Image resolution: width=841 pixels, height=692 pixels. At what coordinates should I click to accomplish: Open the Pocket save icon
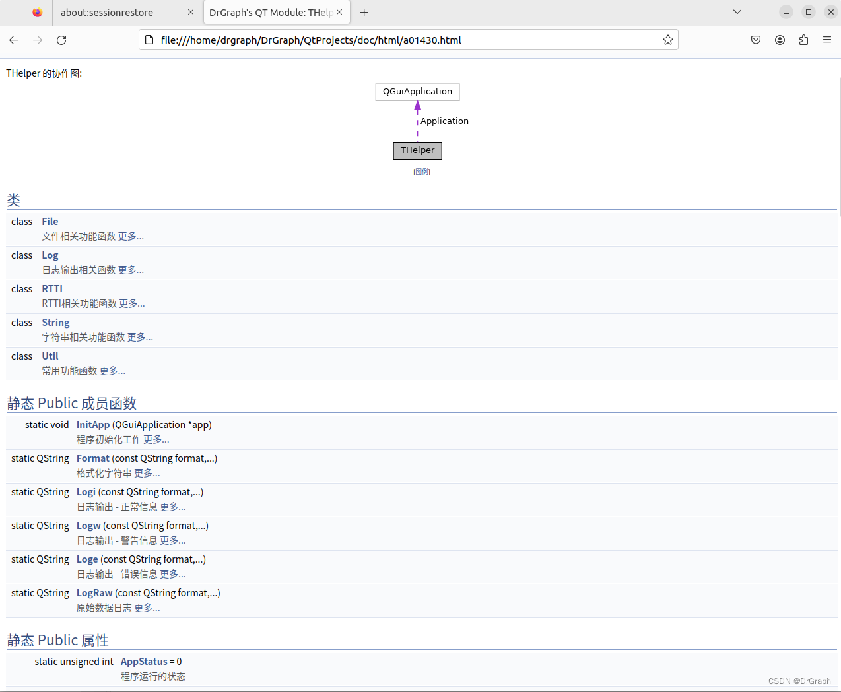pos(756,40)
